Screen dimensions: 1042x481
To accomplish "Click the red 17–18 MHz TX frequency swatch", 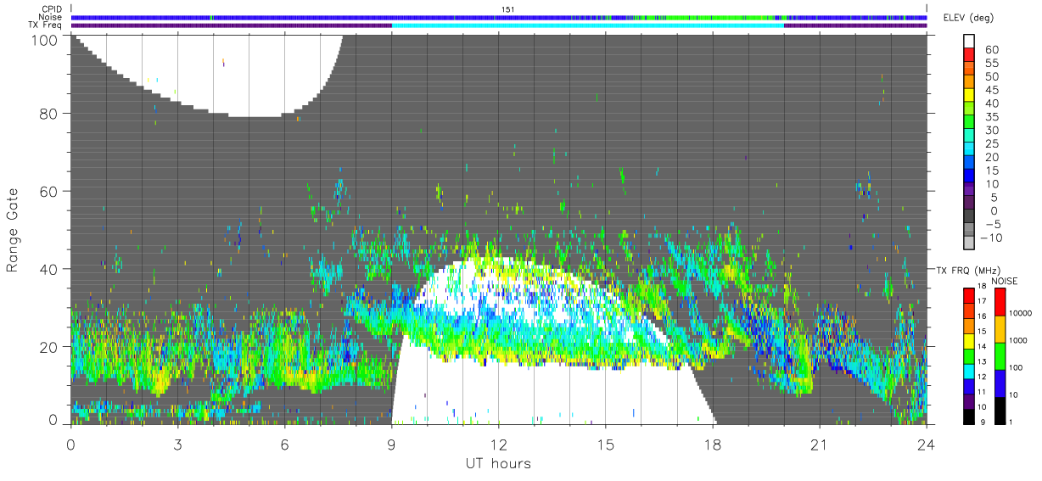I will (x=970, y=295).
